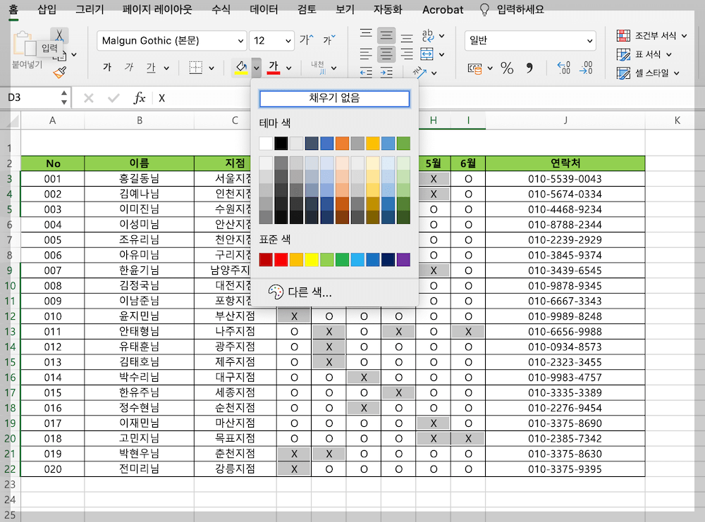Expand the 표 서식 dropdown

pyautogui.click(x=669, y=54)
